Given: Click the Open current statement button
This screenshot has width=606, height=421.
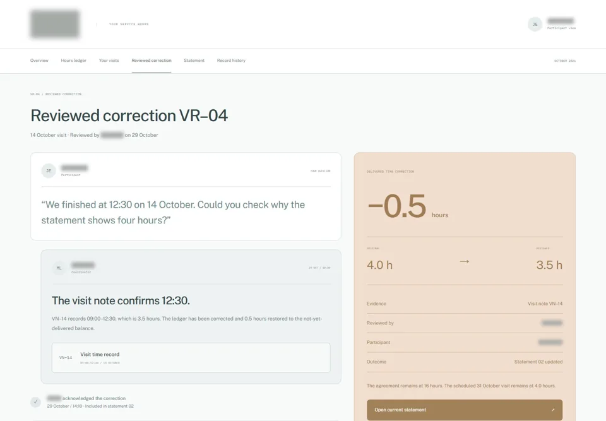Looking at the screenshot, I should pos(465,410).
